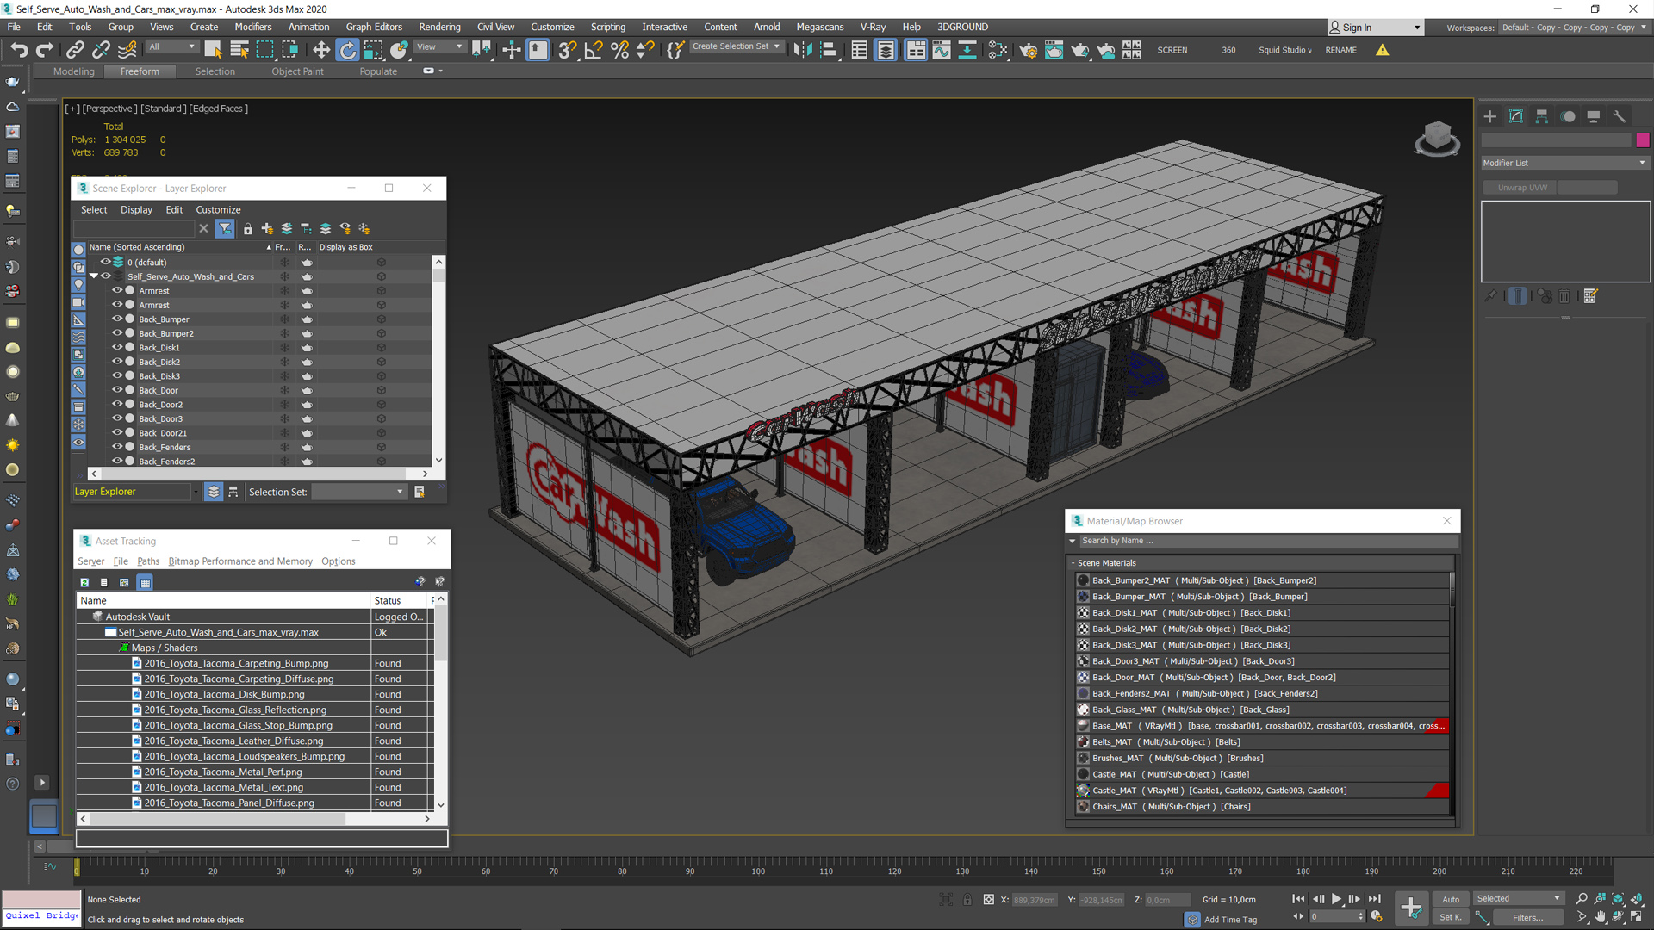Click the Zoom Extents All icon
This screenshot has width=1654, height=930.
1635,898
